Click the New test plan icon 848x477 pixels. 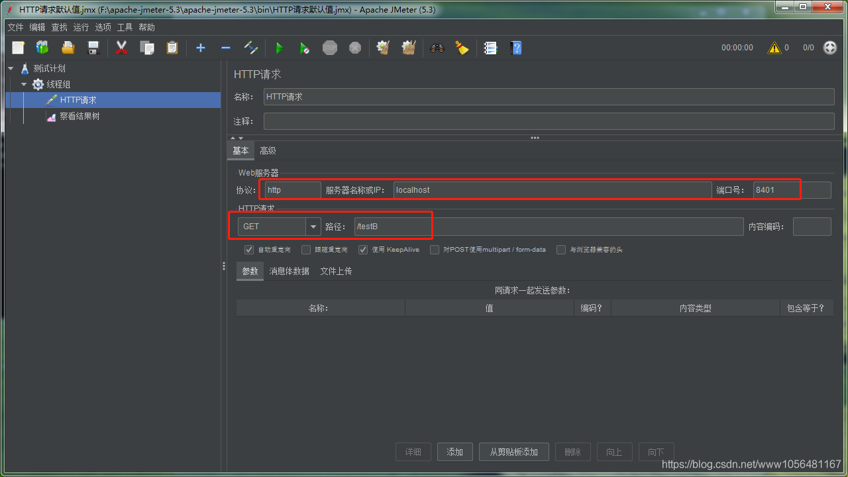coord(18,48)
